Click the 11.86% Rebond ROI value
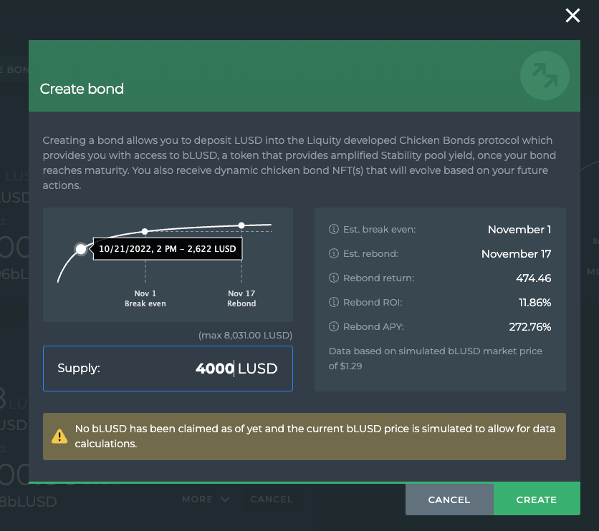The width and height of the screenshot is (599, 531). [x=535, y=303]
